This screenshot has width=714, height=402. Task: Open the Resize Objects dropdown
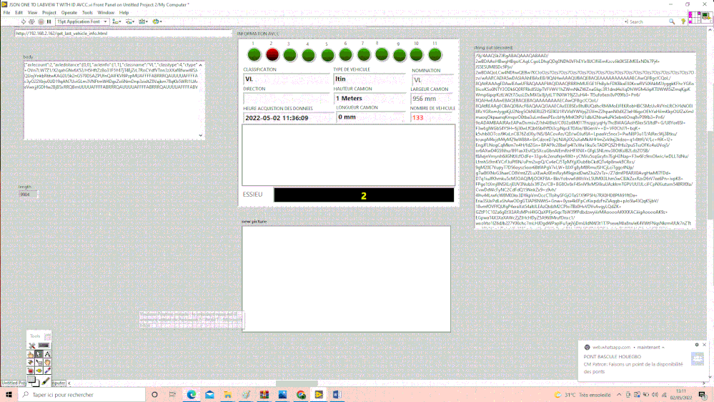click(143, 21)
